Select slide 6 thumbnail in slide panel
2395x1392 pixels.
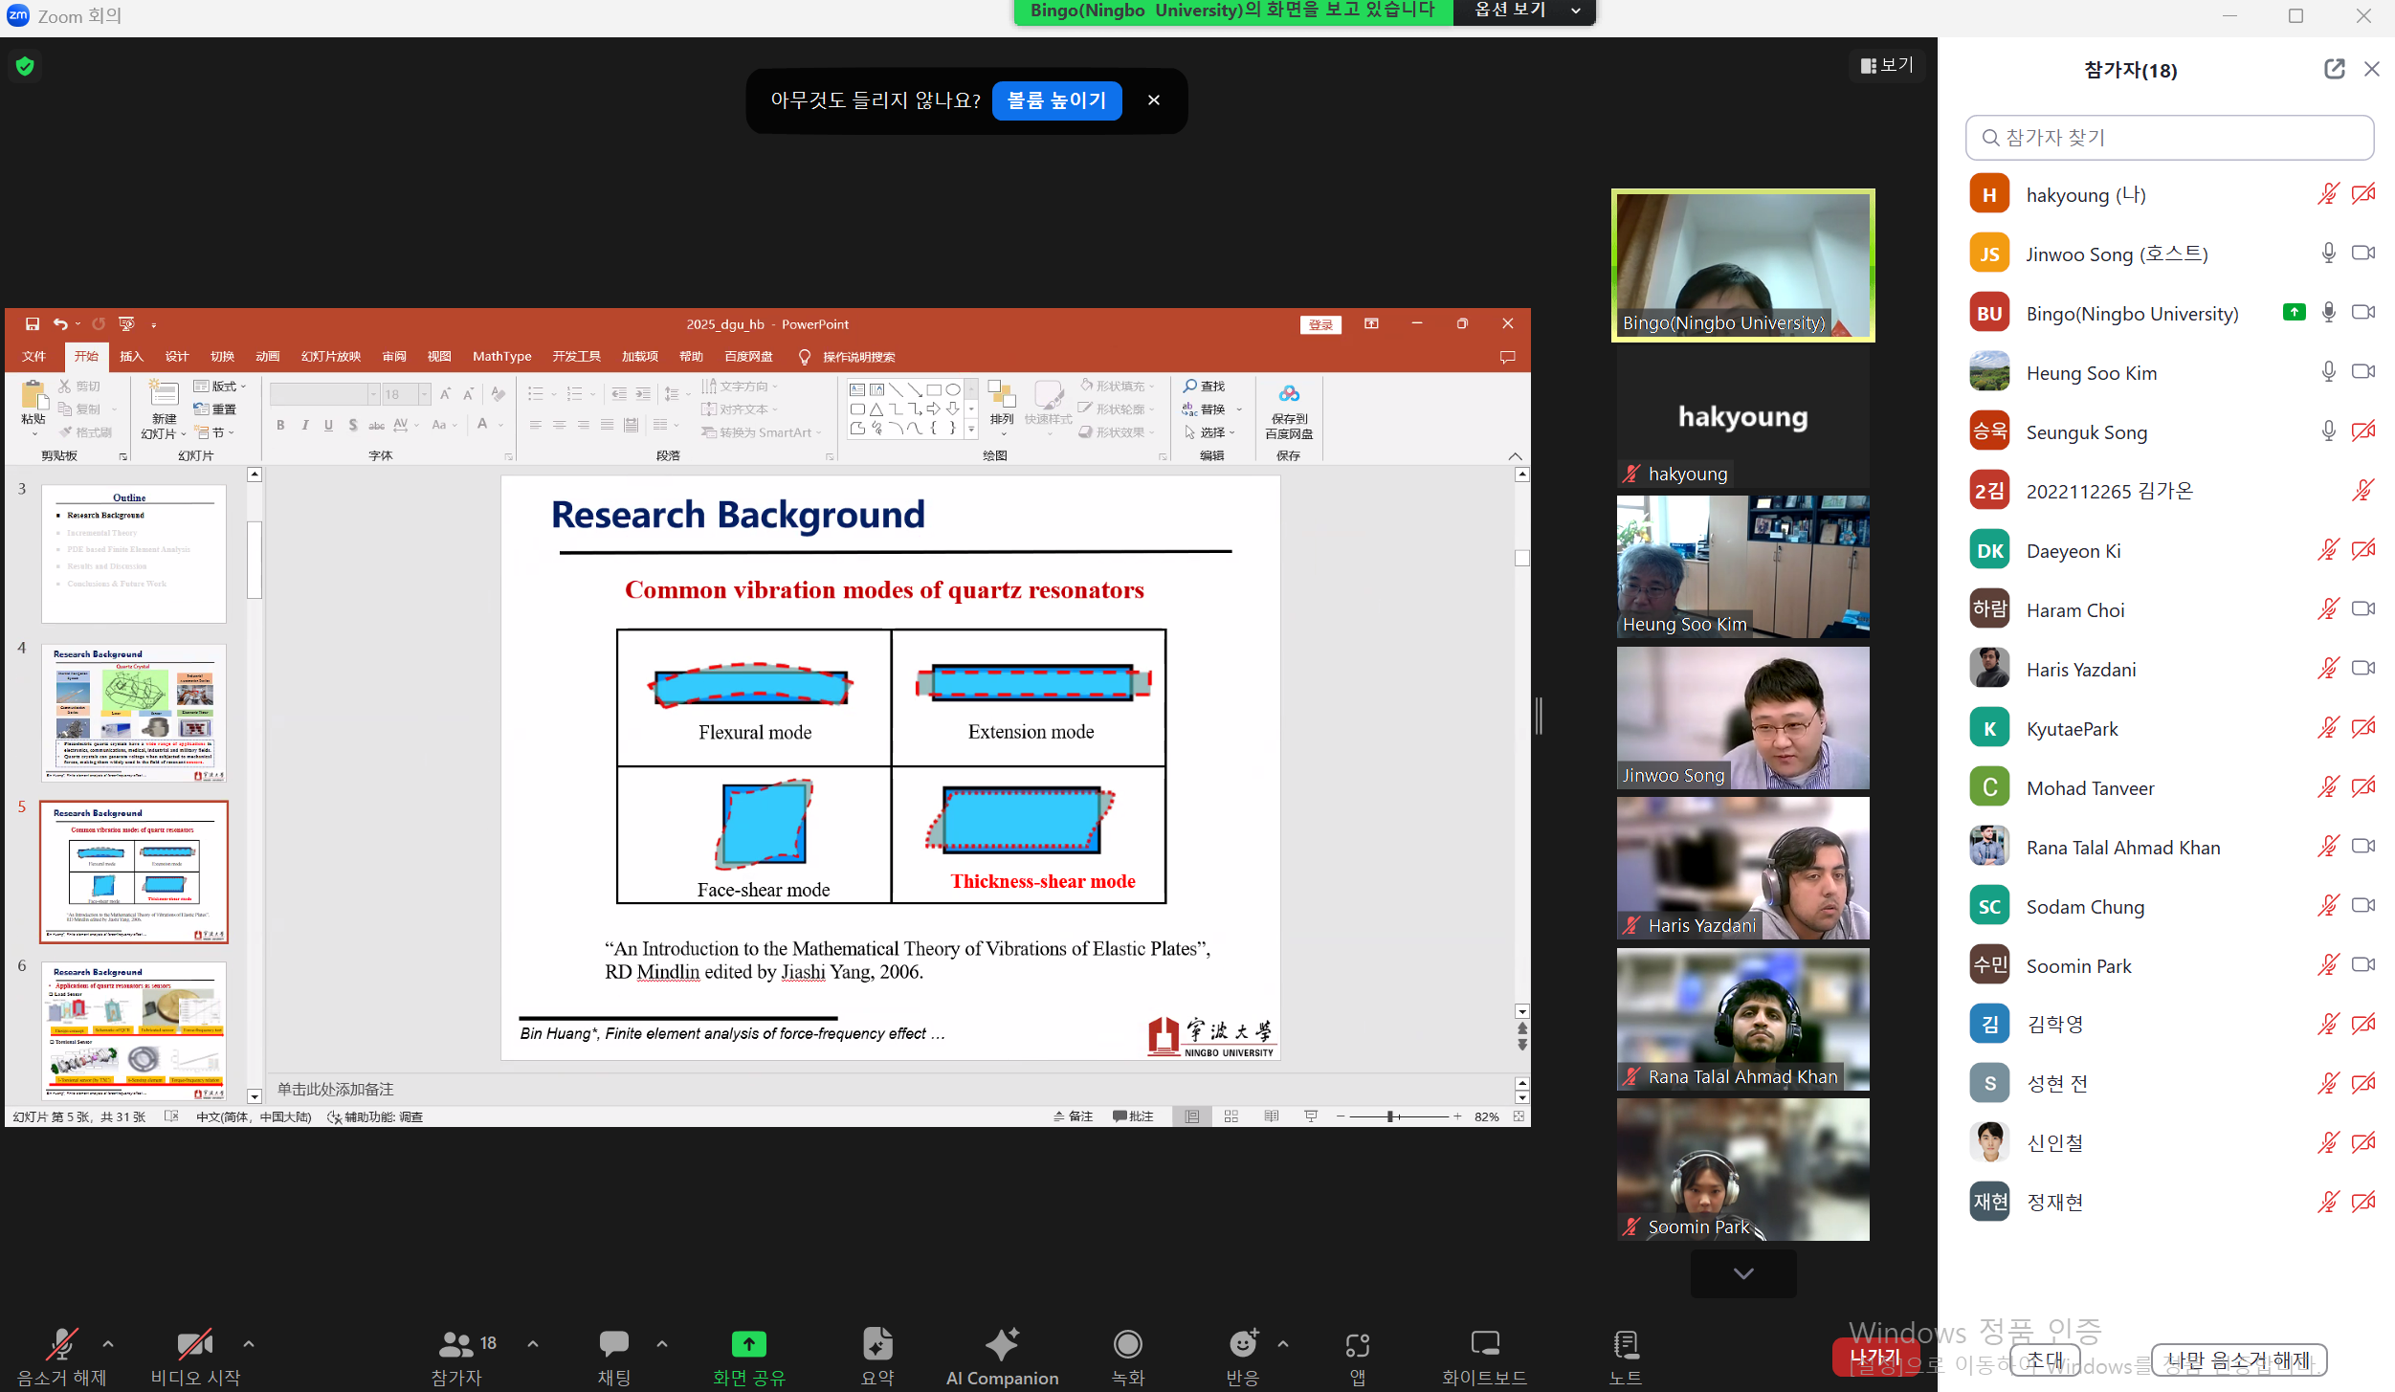pos(134,1030)
